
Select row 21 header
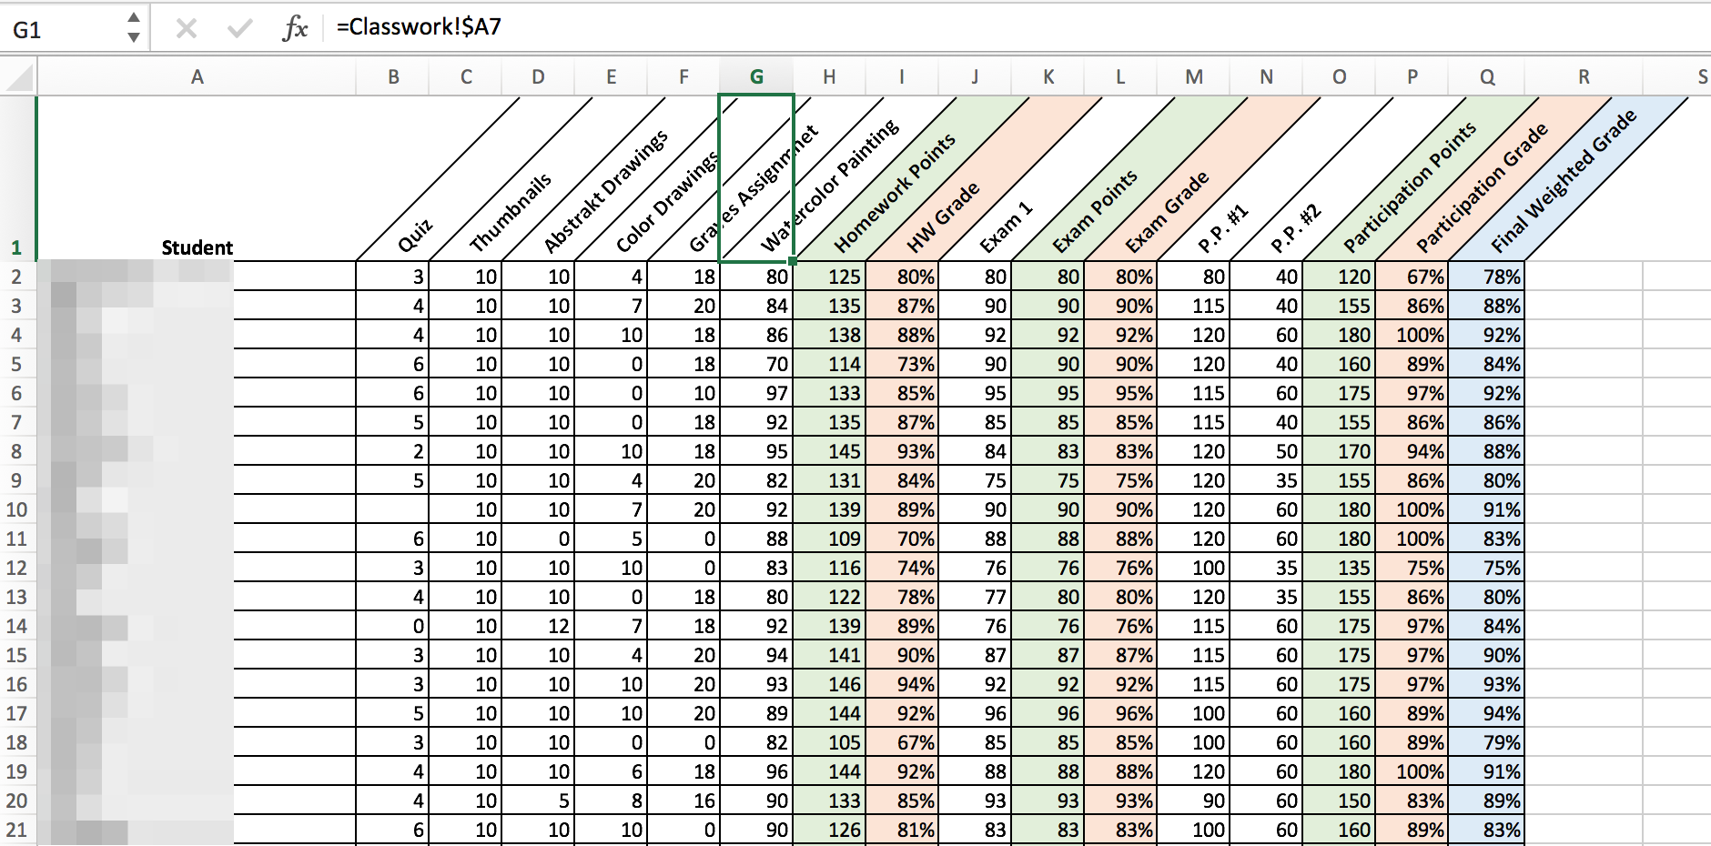16,830
